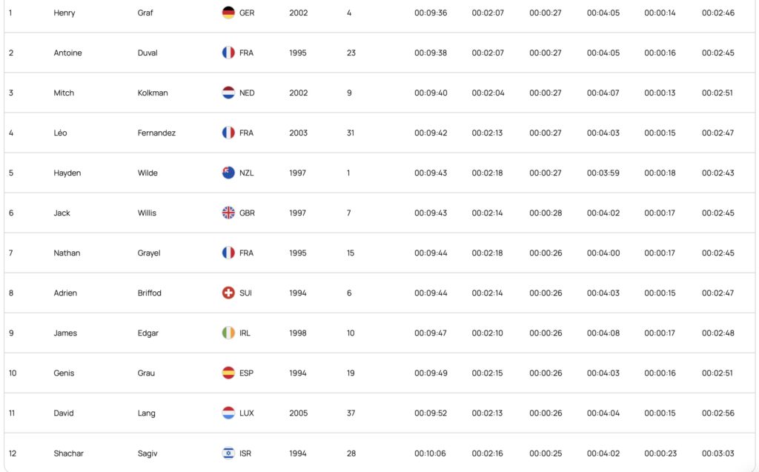Click the German flag icon beside GER
The height and width of the screenshot is (472, 759).
coord(228,13)
